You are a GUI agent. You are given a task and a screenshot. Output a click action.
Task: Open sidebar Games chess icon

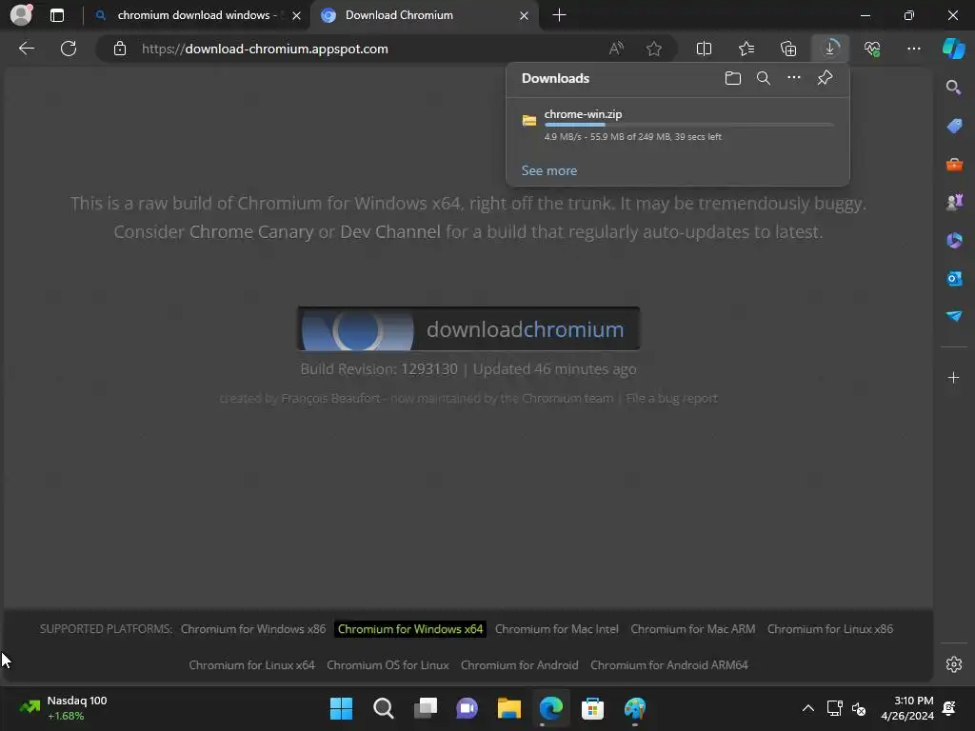click(954, 202)
